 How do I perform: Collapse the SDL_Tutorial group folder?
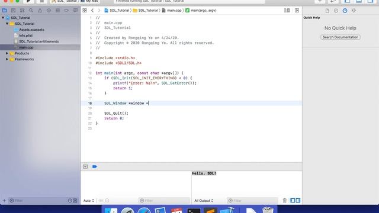tap(7, 24)
